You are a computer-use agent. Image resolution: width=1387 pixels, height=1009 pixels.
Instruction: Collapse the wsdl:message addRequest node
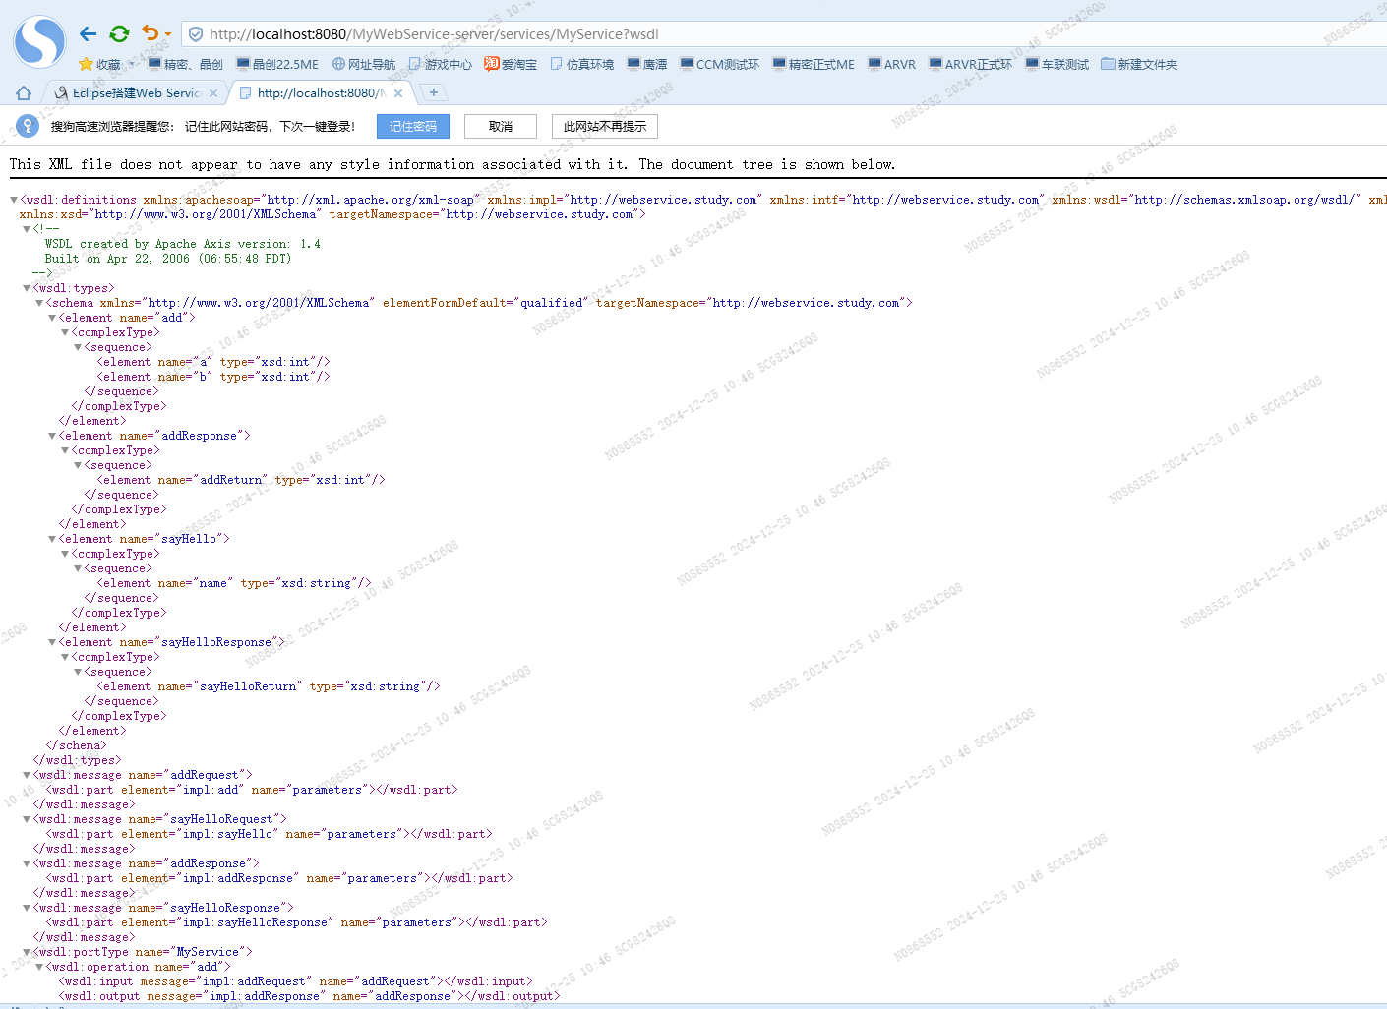pos(27,775)
